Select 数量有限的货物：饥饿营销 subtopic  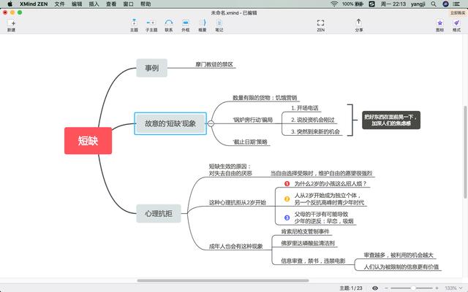(x=265, y=98)
